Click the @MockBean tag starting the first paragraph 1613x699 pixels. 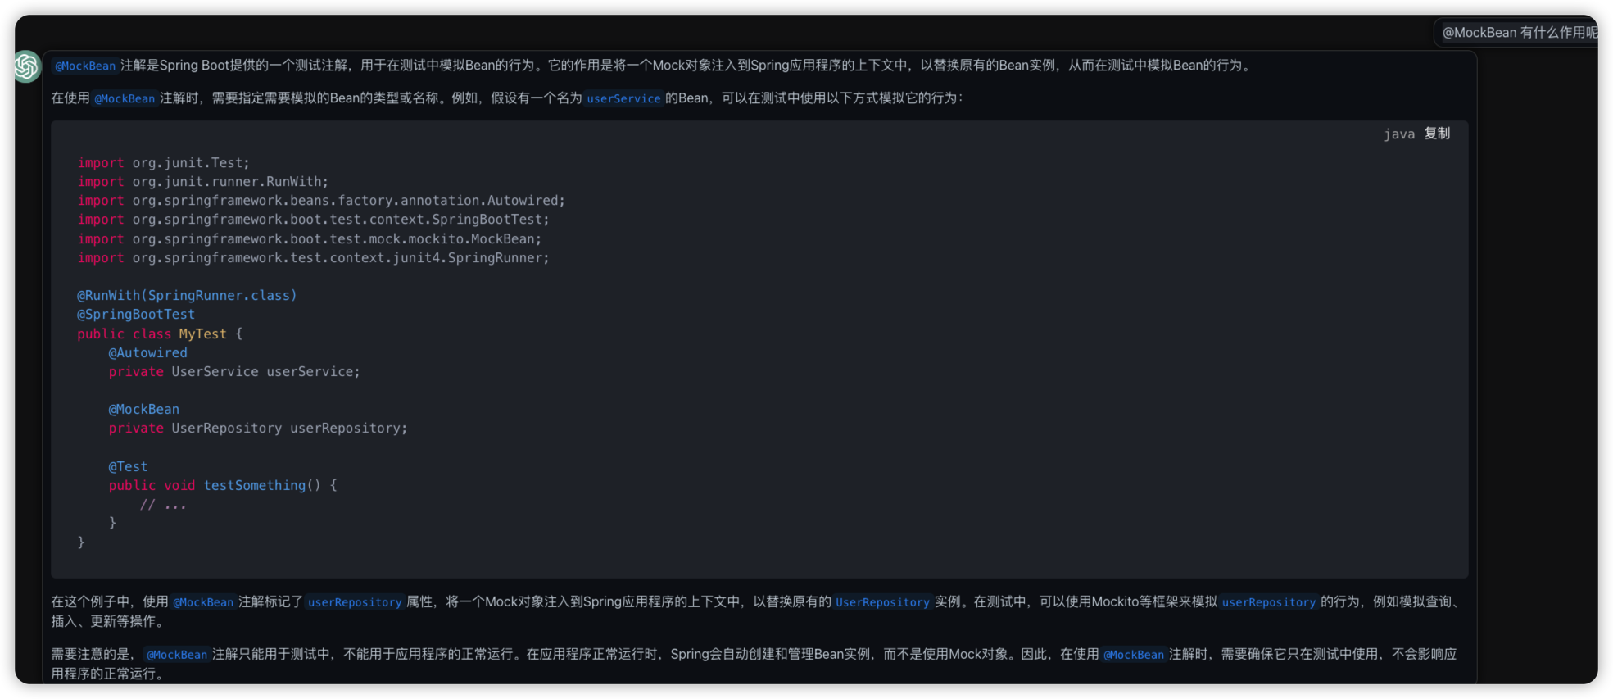85,66
